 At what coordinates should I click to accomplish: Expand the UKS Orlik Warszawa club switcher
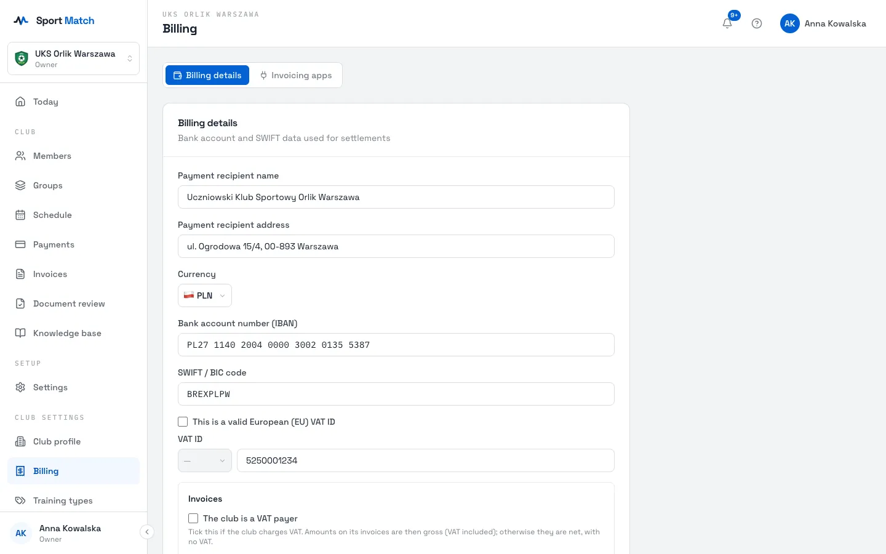tap(73, 58)
